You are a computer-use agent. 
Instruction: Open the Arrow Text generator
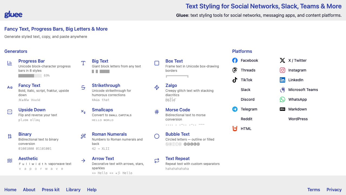[x=103, y=158]
